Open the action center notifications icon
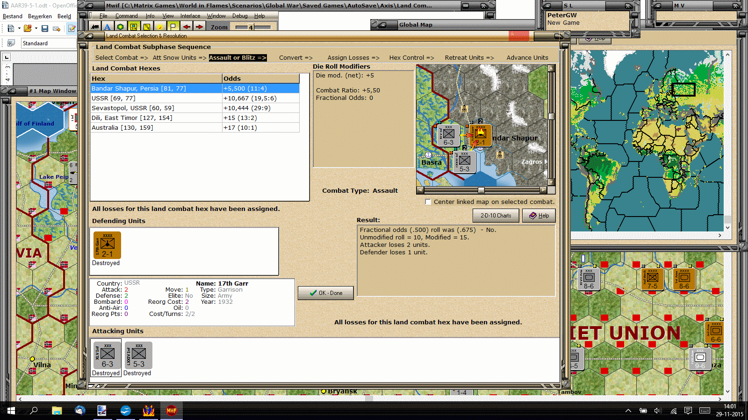Screen dimensions: 748x420 click(x=688, y=411)
